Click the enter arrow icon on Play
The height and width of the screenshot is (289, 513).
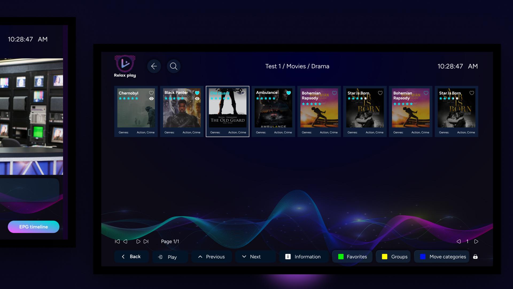[160, 257]
